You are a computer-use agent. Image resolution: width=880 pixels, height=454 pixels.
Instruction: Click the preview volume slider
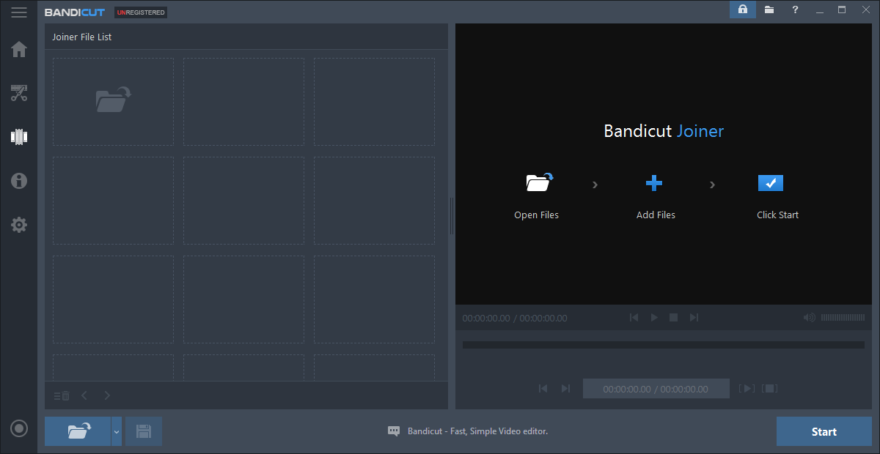(x=843, y=318)
